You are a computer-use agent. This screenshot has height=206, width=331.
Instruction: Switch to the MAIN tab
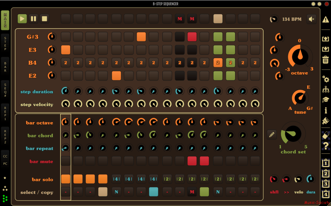click(5, 20)
